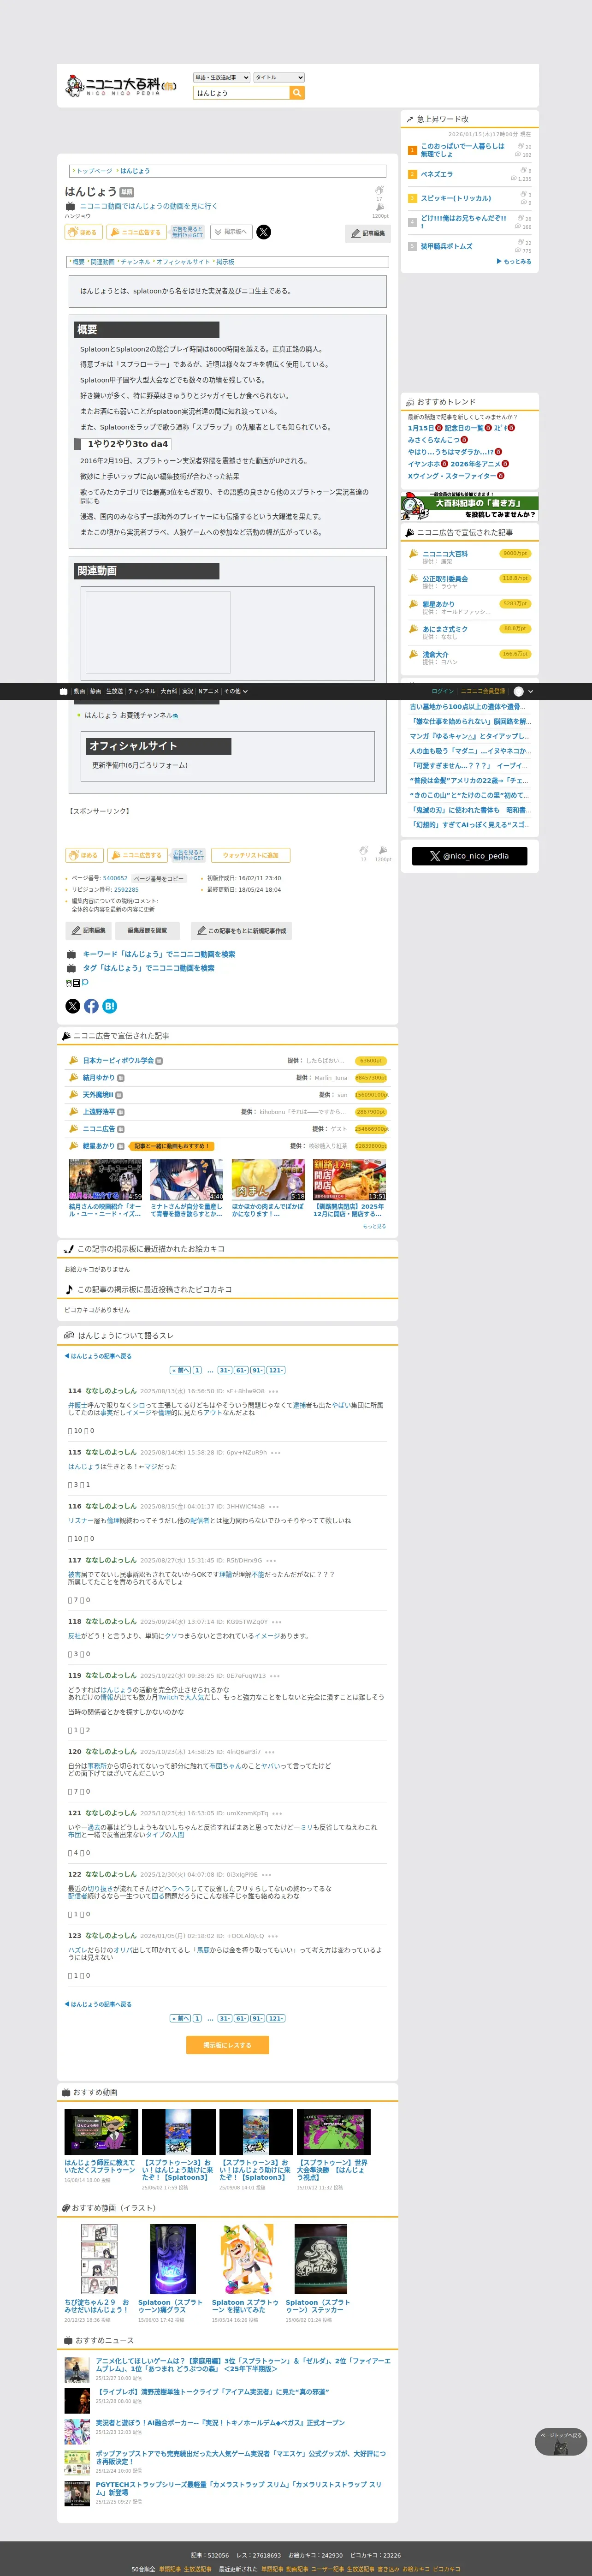
Task: Search videos by キーワード「はんじょう」 link
Action: pos(159,954)
